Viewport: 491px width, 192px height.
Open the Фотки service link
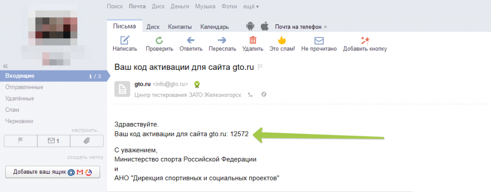click(229, 6)
